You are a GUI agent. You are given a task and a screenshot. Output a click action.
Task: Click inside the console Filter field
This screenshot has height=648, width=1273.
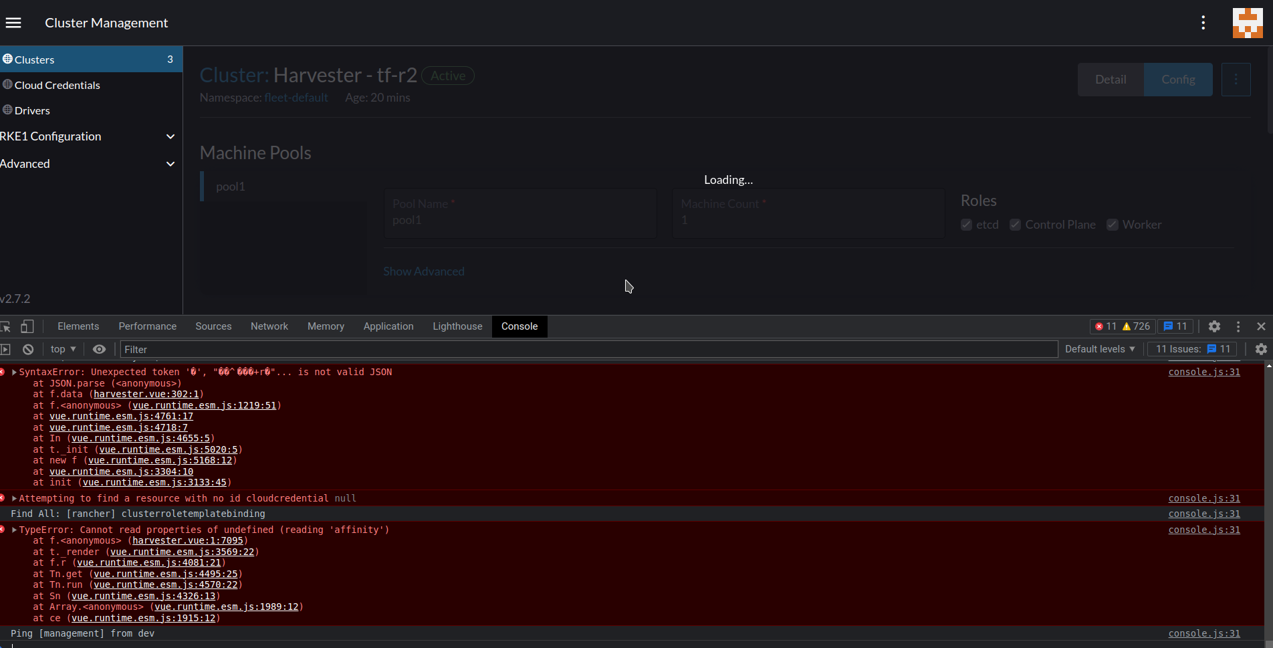[x=401, y=349]
